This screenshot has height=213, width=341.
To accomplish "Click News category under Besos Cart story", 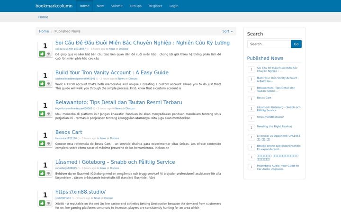I will (103, 138).
